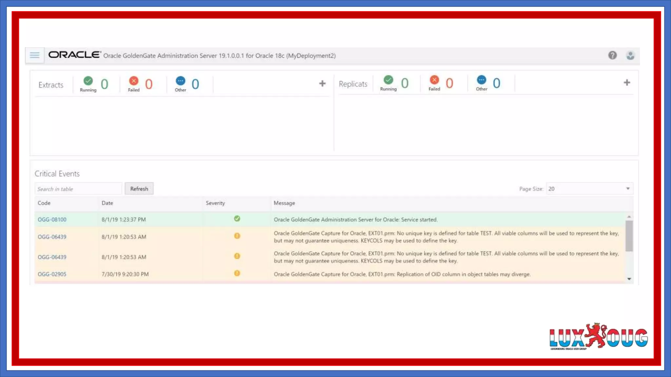Add a new Extract with the plus icon
This screenshot has width=671, height=377.
pos(322,84)
